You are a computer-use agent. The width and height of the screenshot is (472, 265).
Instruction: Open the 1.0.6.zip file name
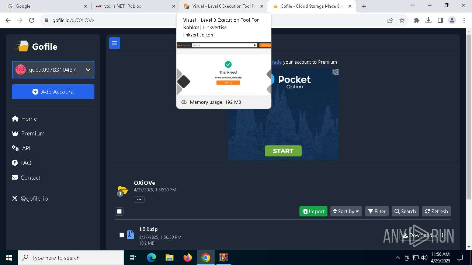[x=148, y=229]
